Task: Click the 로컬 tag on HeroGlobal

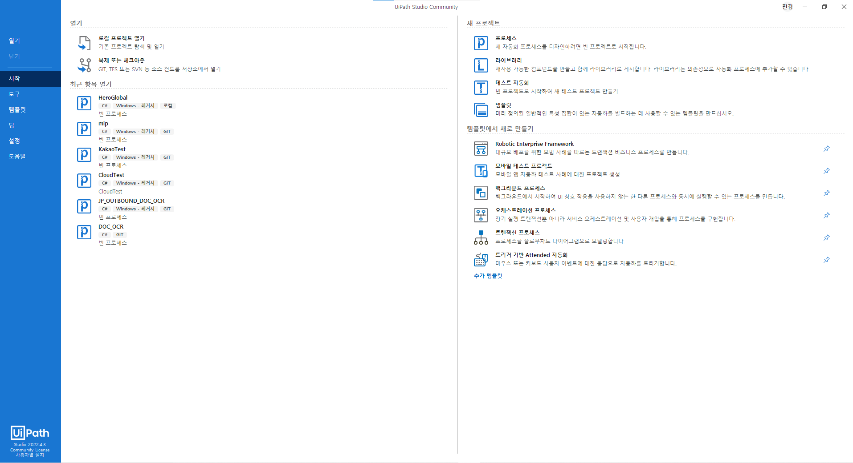Action: 168,106
